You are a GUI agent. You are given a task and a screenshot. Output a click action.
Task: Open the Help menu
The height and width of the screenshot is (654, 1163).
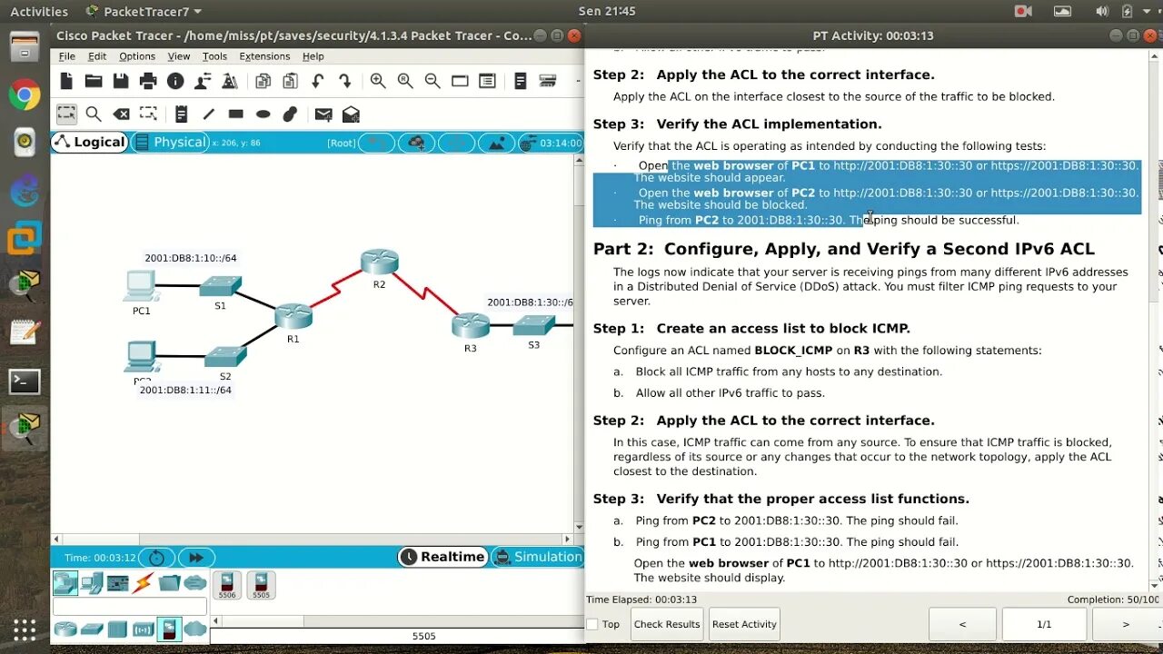tap(313, 56)
